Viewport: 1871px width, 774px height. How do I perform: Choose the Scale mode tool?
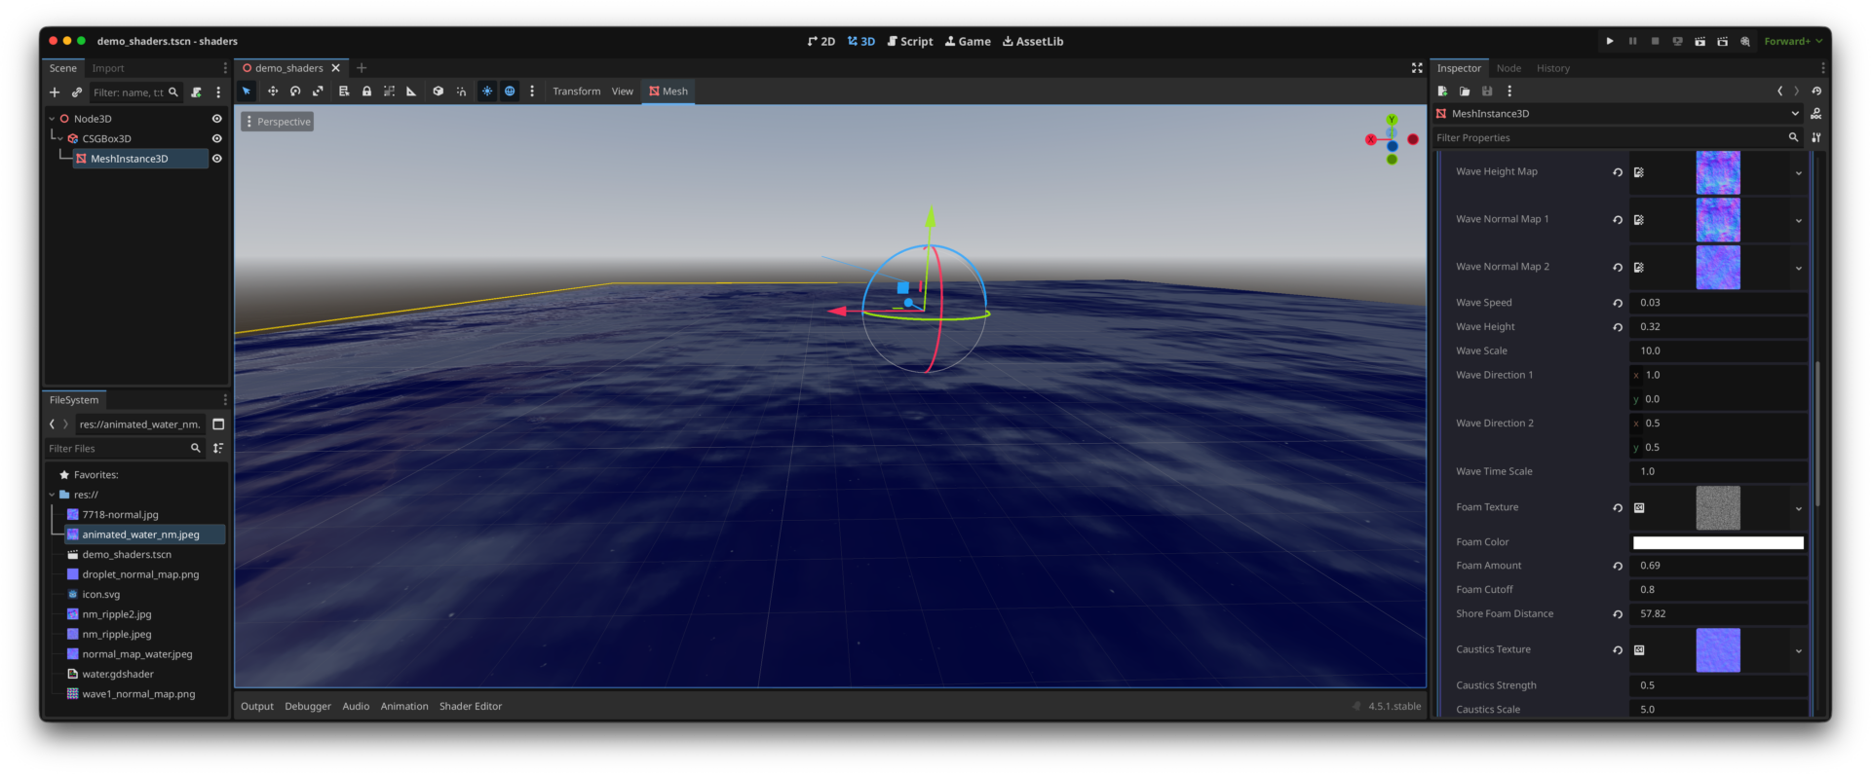(x=318, y=92)
